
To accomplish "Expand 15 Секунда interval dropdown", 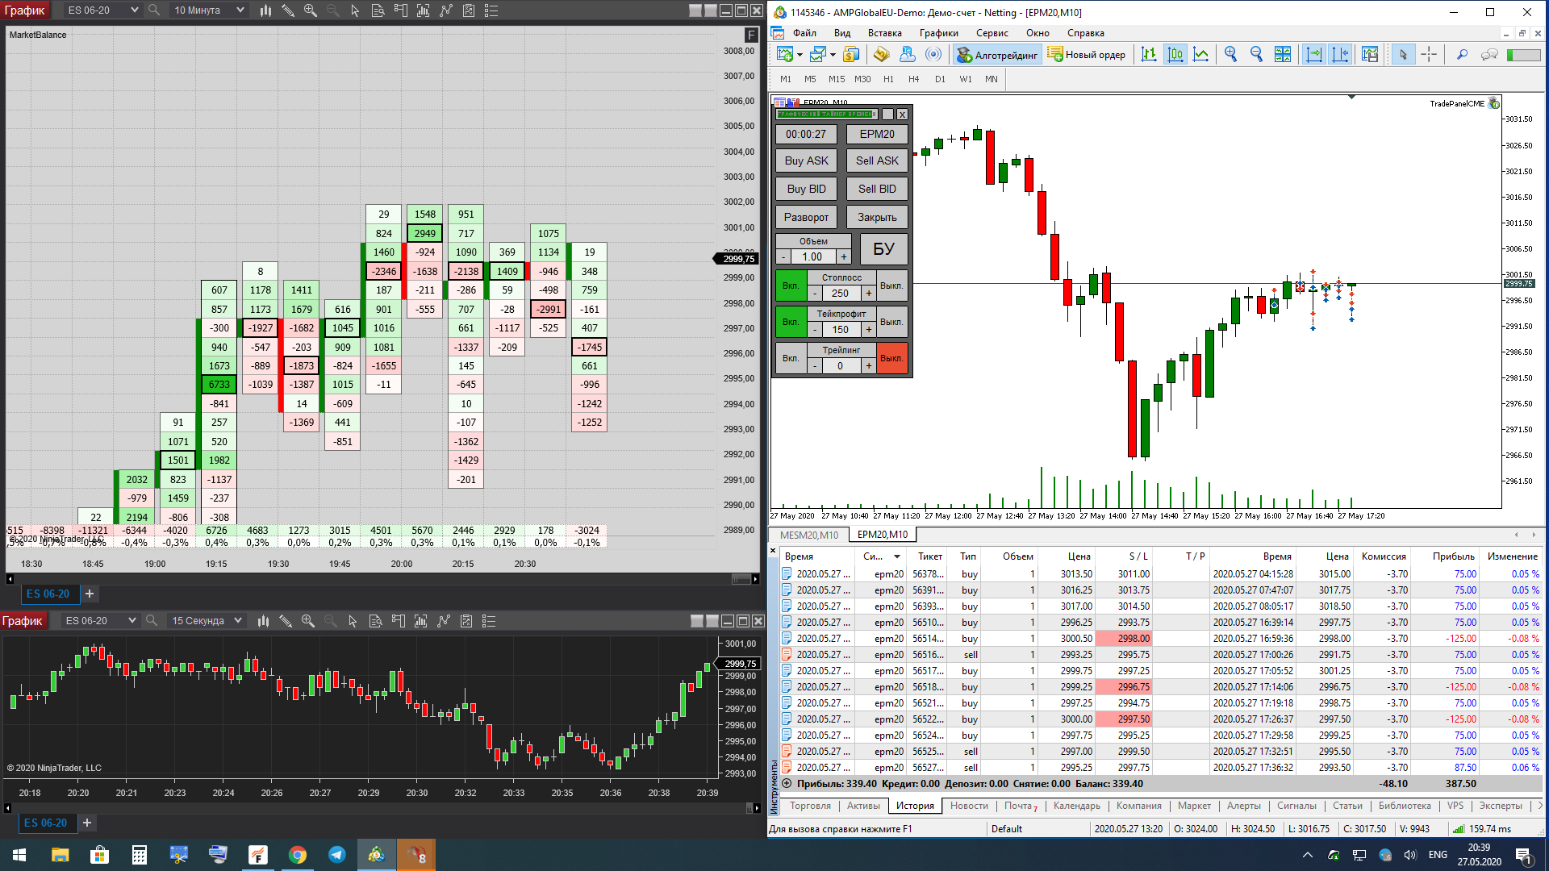I will click(238, 620).
